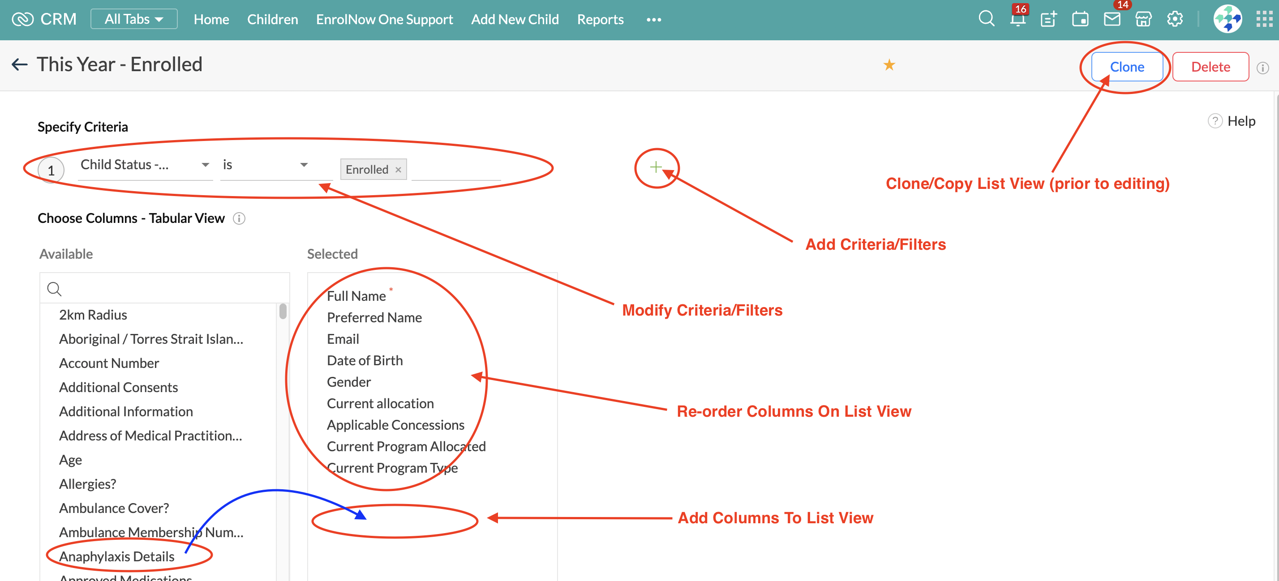Screen dimensions: 1279x581
Task: Open mail icon with 14 badge
Action: [1112, 19]
